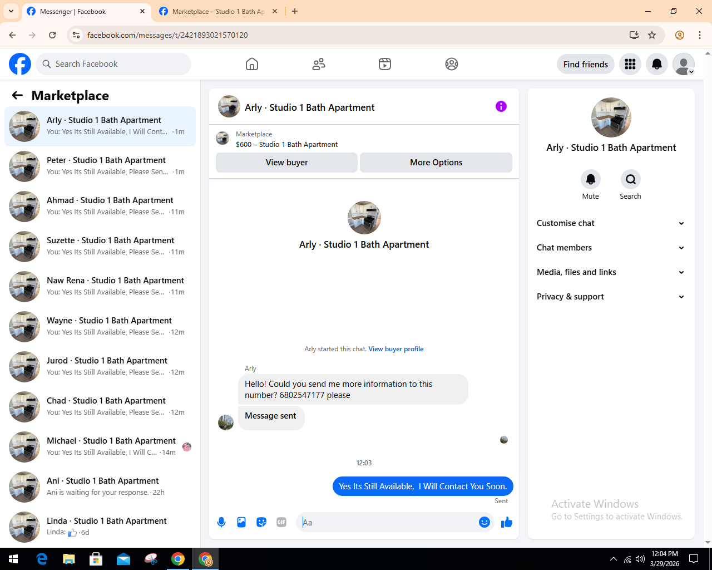
Task: Open Michael's Studio 1 Bath Apartment chat
Action: pos(100,447)
